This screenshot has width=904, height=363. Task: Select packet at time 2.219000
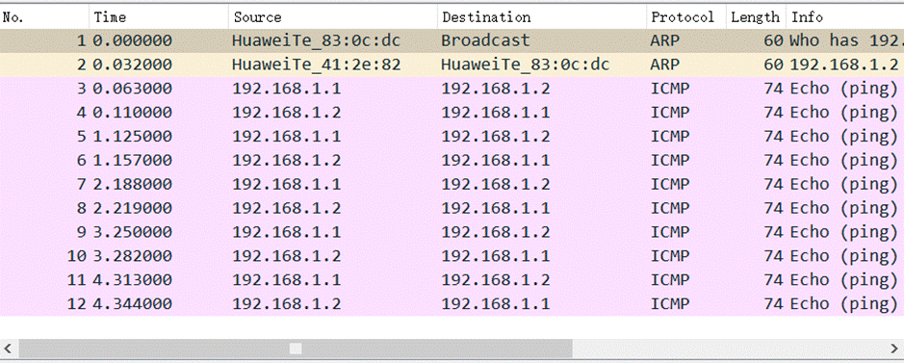pos(452,208)
